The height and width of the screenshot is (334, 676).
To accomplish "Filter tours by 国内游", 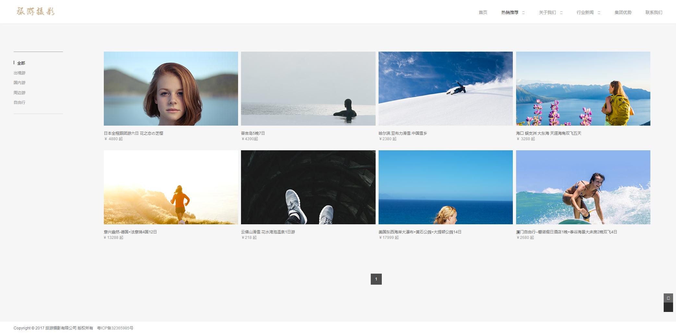I will [x=19, y=83].
